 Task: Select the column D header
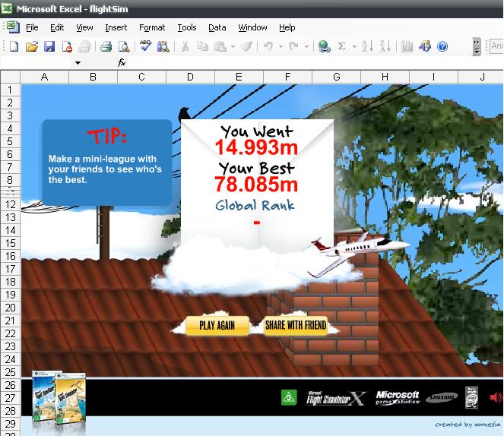(x=190, y=77)
